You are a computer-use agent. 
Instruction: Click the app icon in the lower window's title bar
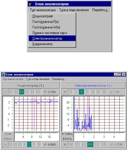click(4, 75)
